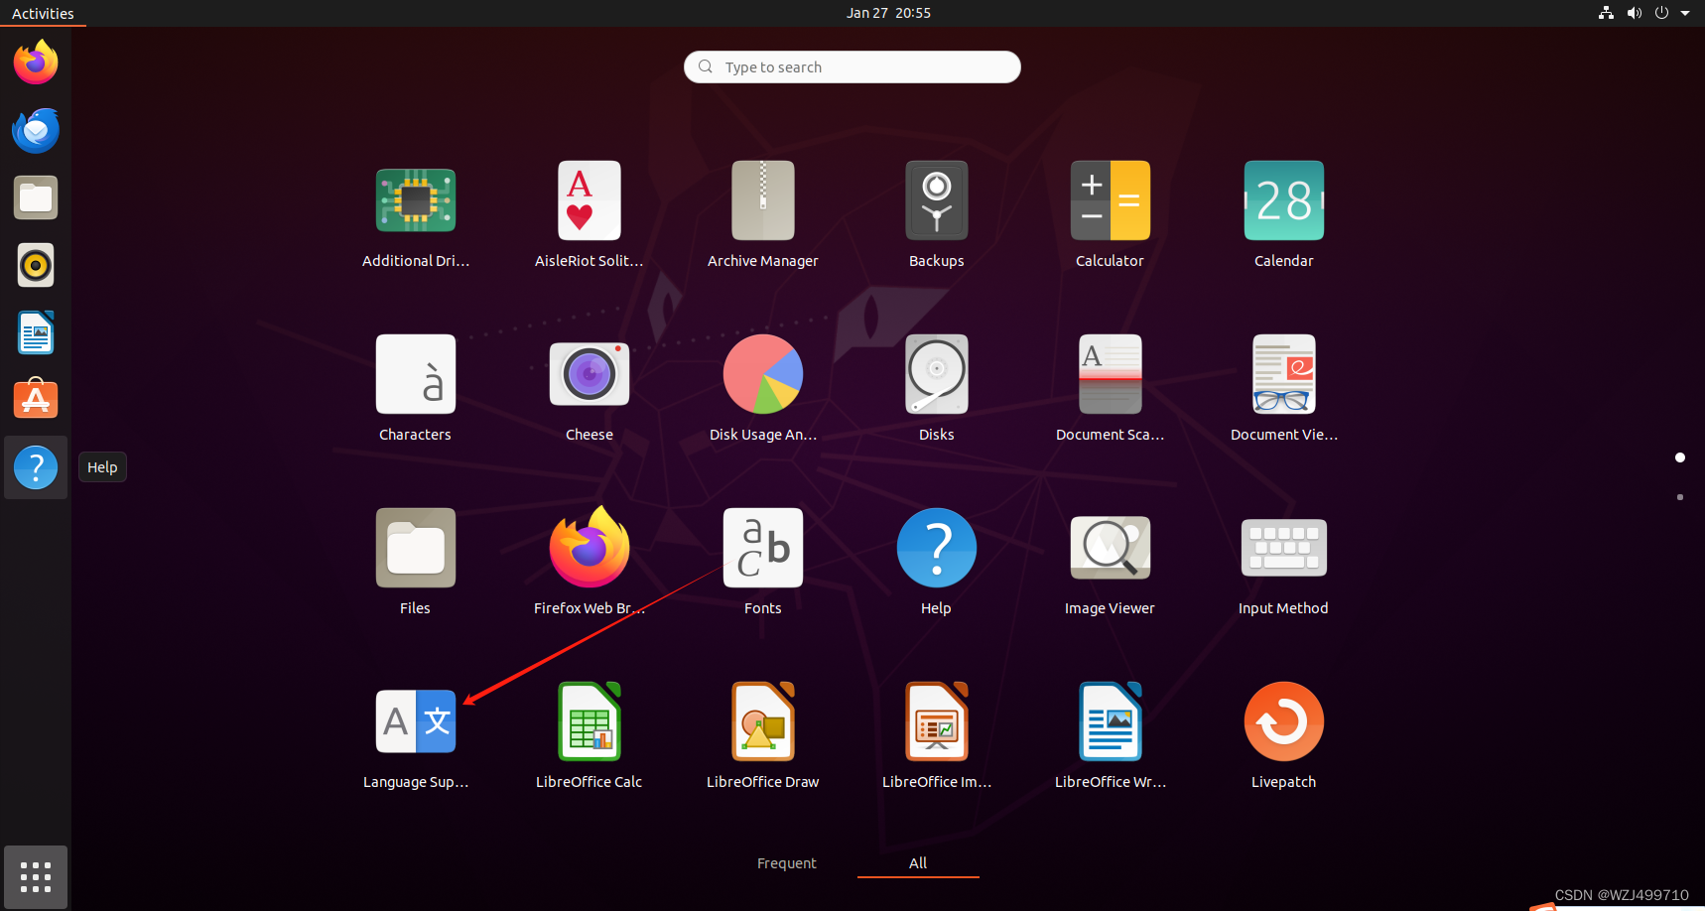
Task: Open Language Support
Action: pyautogui.click(x=416, y=722)
